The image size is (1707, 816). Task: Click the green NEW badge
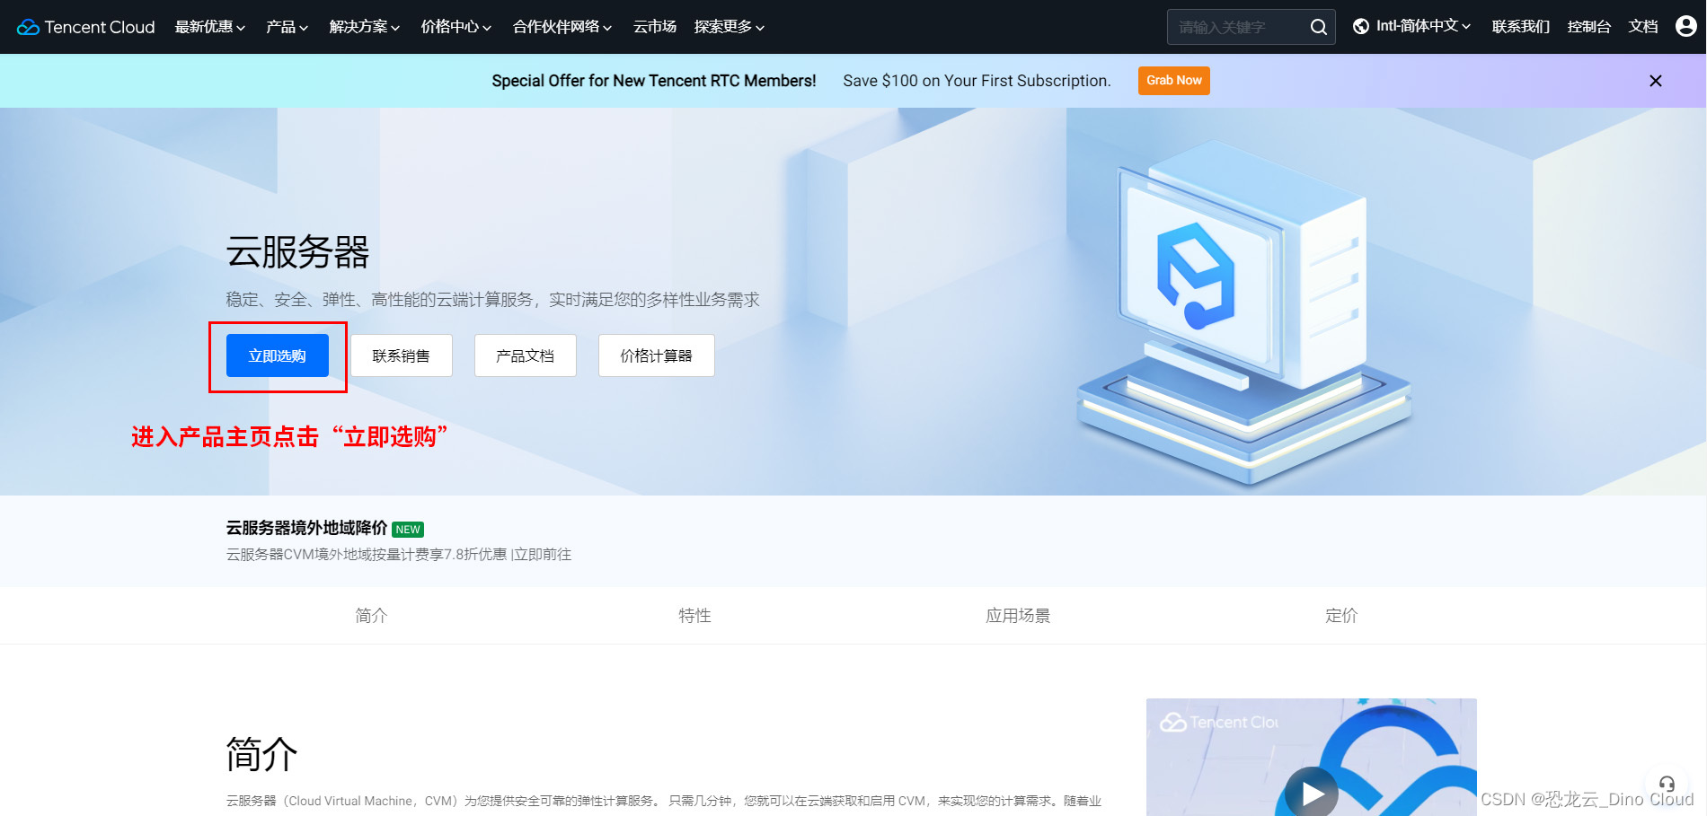click(x=408, y=530)
